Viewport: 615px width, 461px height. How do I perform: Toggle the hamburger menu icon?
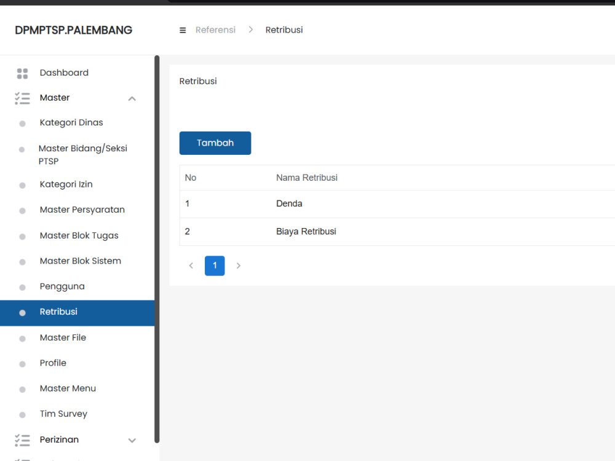click(183, 30)
